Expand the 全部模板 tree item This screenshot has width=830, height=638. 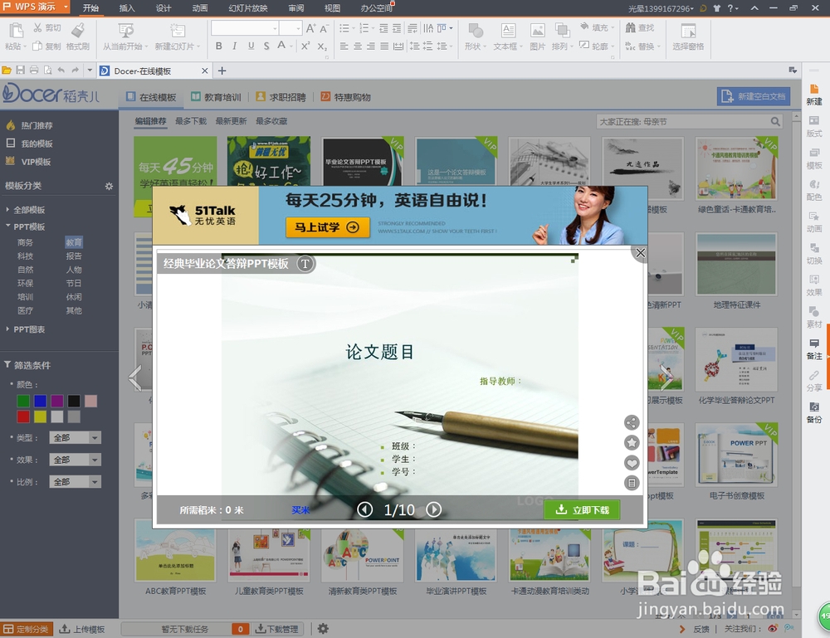[x=7, y=210]
